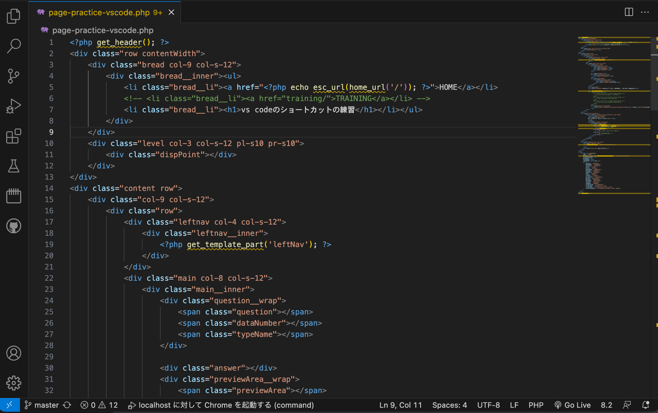Click "row contentWidth" class value
Screen dimensions: 658x413
(162, 53)
